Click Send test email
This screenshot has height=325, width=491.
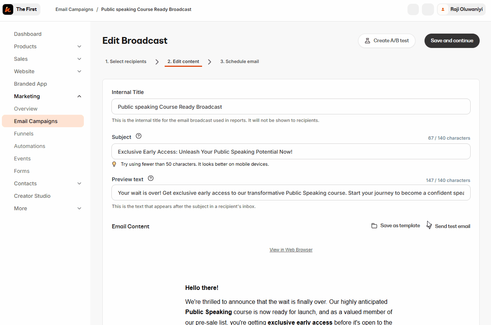(x=452, y=226)
